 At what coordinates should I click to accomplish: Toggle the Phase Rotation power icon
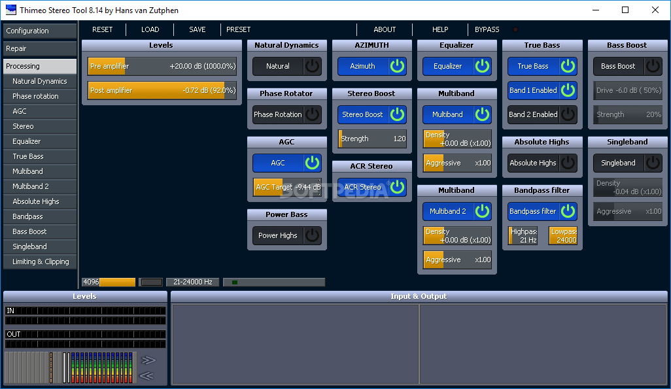pyautogui.click(x=312, y=114)
